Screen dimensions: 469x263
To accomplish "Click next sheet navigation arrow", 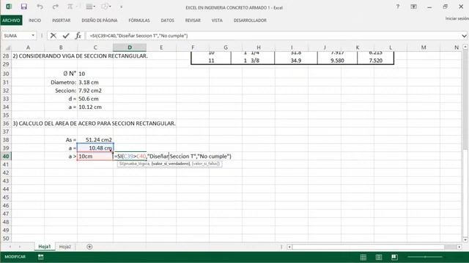I will pyautogui.click(x=20, y=247).
